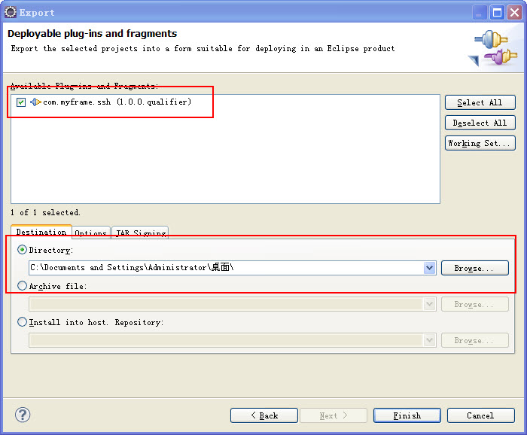Click the plug-ins export banner graphic

click(x=493, y=48)
